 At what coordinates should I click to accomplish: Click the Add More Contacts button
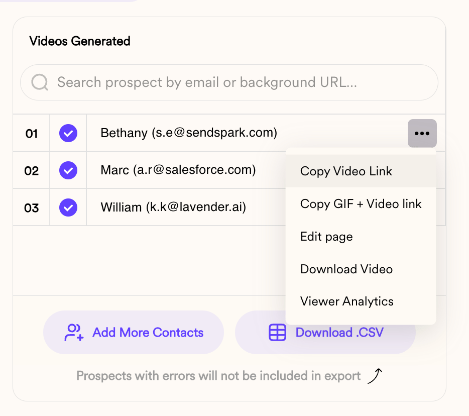(x=134, y=333)
